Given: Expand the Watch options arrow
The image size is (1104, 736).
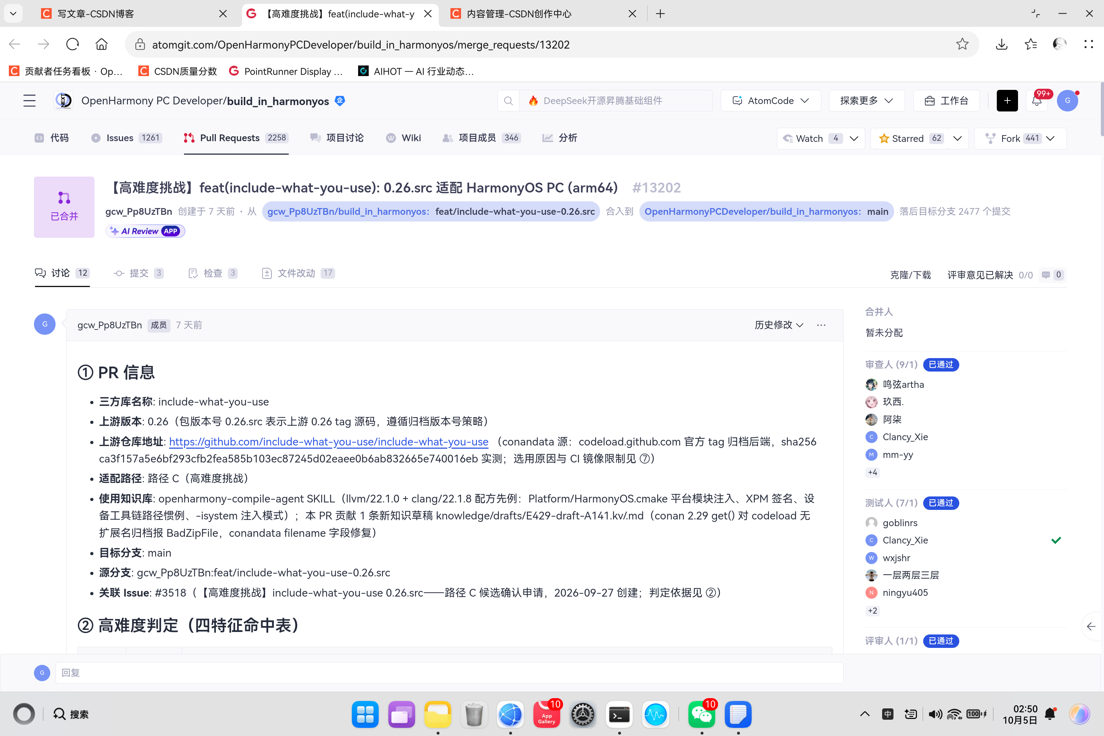Looking at the screenshot, I should pyautogui.click(x=854, y=138).
